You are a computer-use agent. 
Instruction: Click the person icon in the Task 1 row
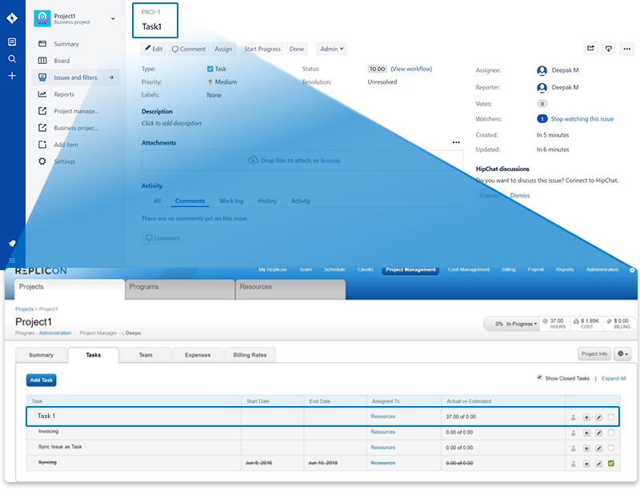574,417
